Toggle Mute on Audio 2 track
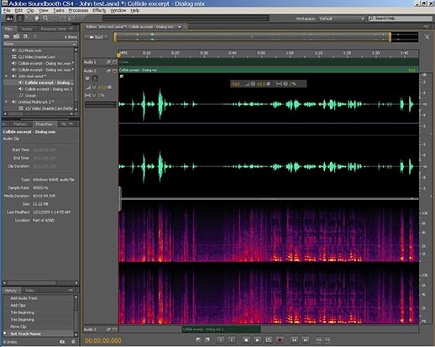 [87, 78]
